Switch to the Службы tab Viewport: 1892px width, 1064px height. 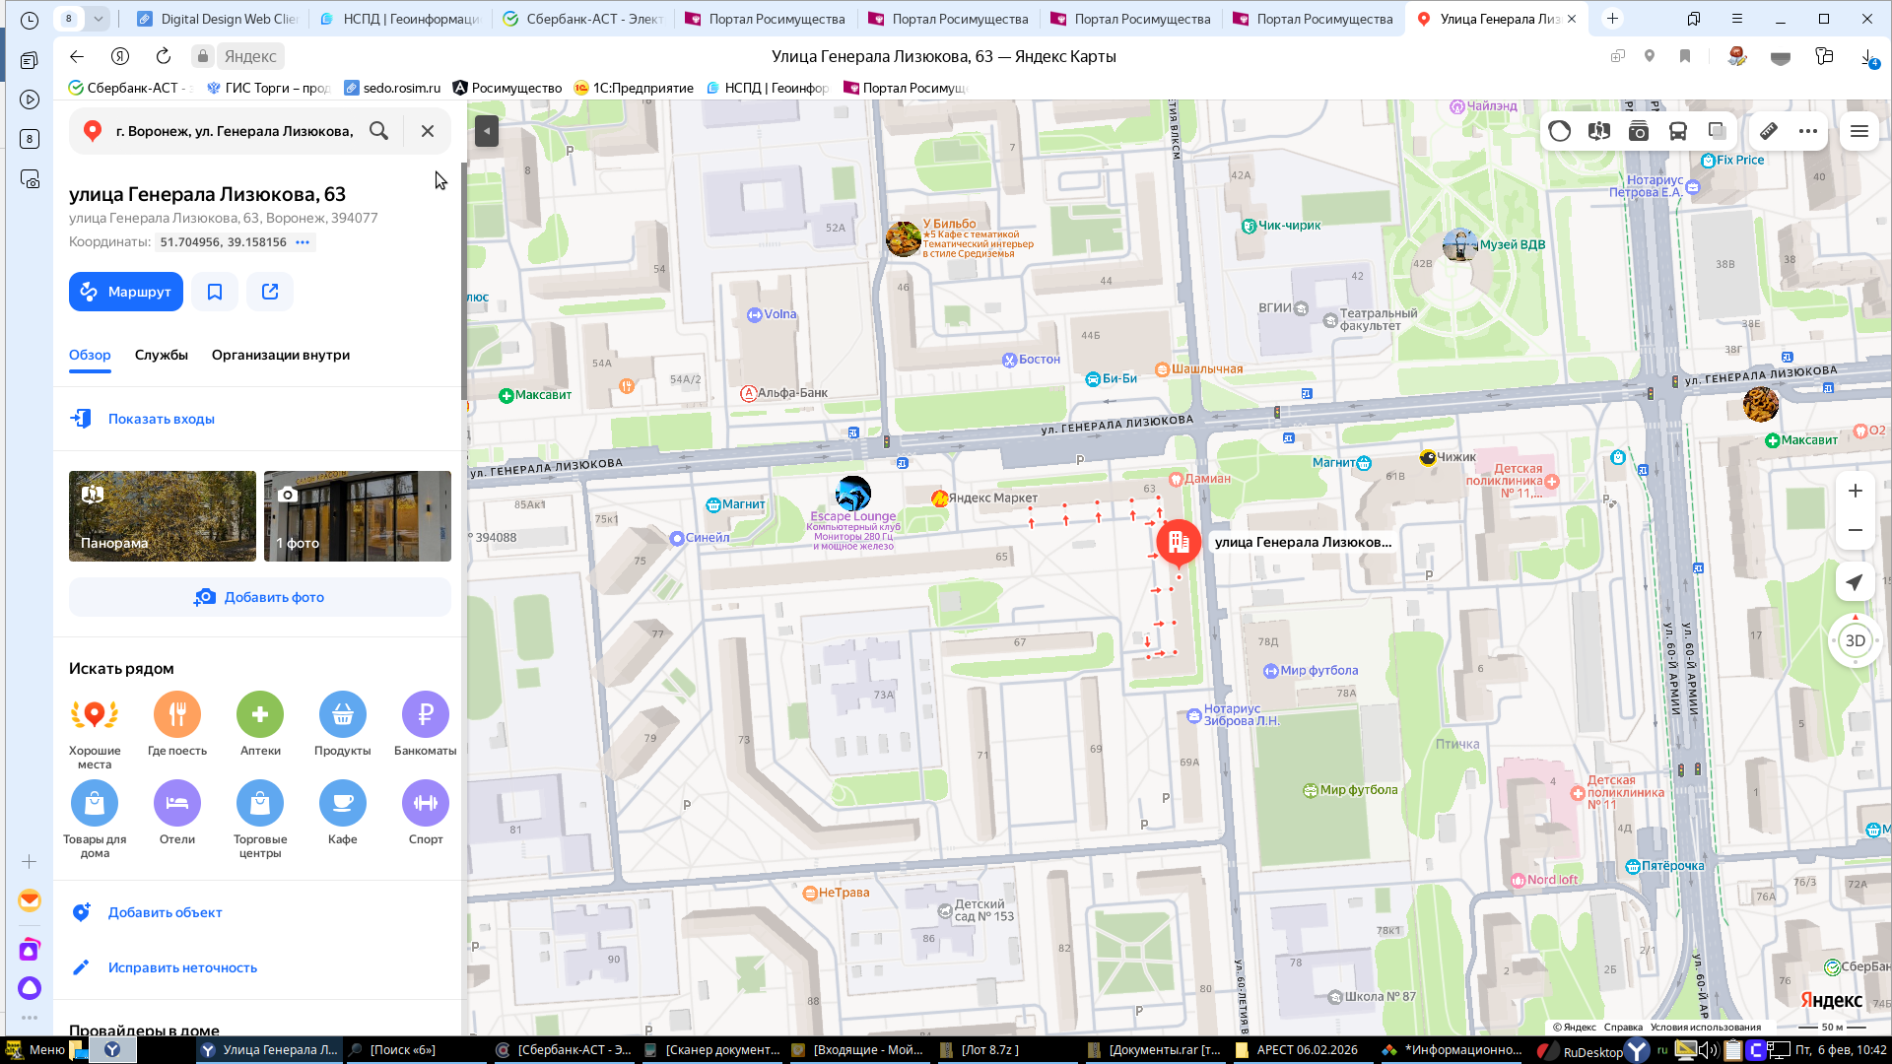[x=162, y=355]
